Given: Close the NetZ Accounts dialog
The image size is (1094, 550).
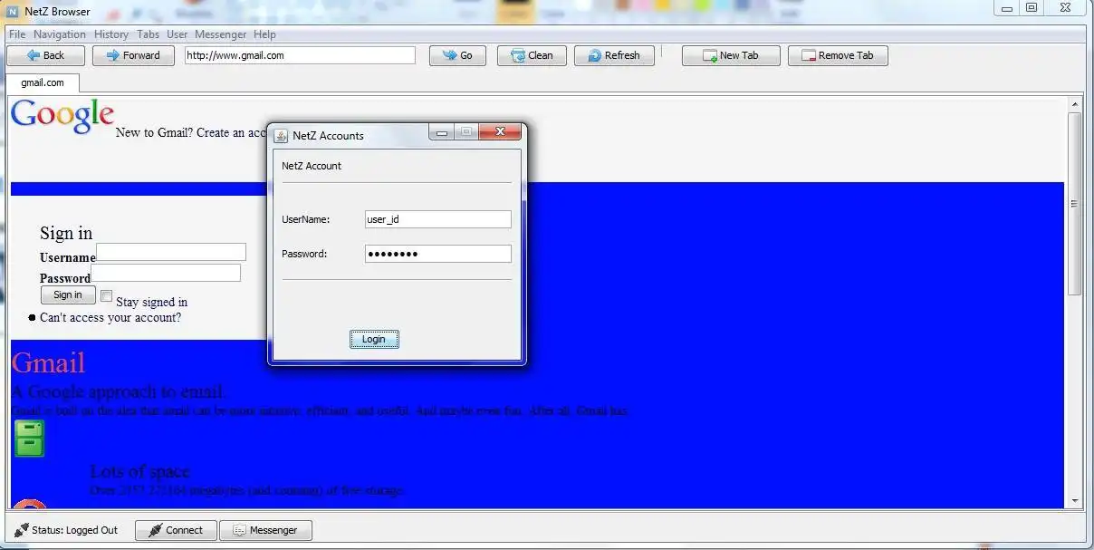Looking at the screenshot, I should pos(500,132).
